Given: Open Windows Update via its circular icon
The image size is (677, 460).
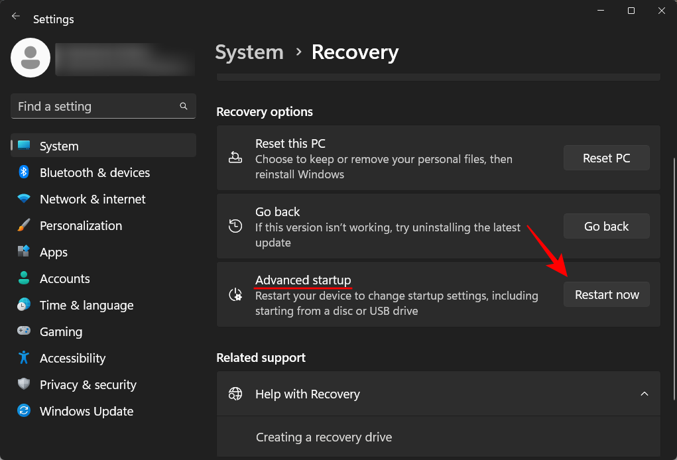Looking at the screenshot, I should (23, 411).
